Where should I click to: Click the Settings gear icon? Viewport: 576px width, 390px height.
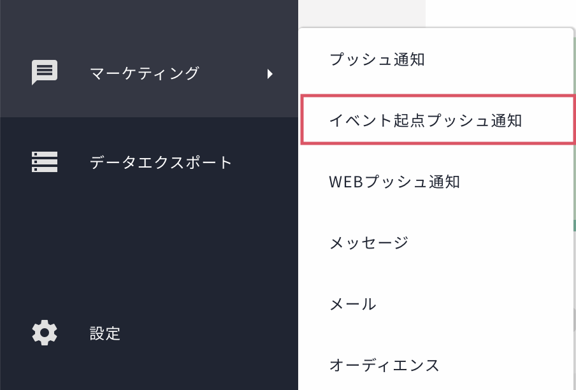click(x=45, y=333)
